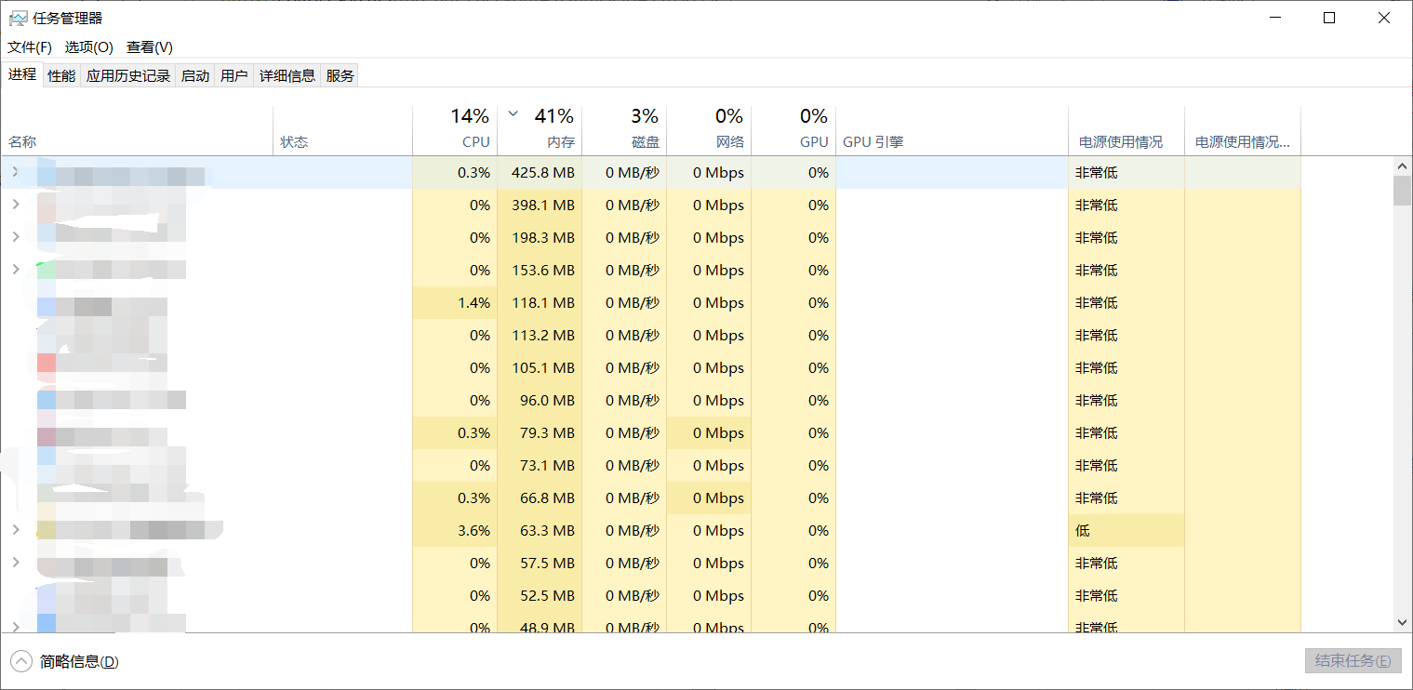Viewport: 1413px width, 690px height.
Task: Sort by the 网络 column header
Action: click(x=709, y=130)
